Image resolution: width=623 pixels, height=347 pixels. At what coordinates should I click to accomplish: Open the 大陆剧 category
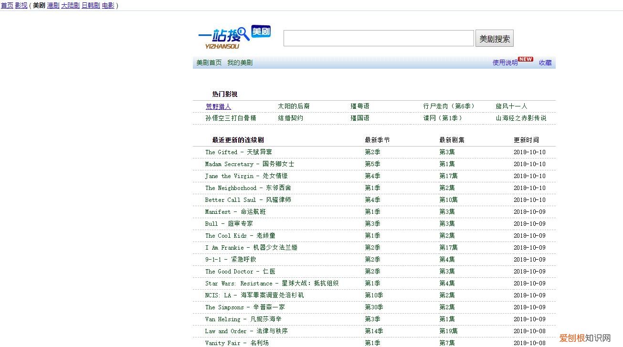point(70,5)
